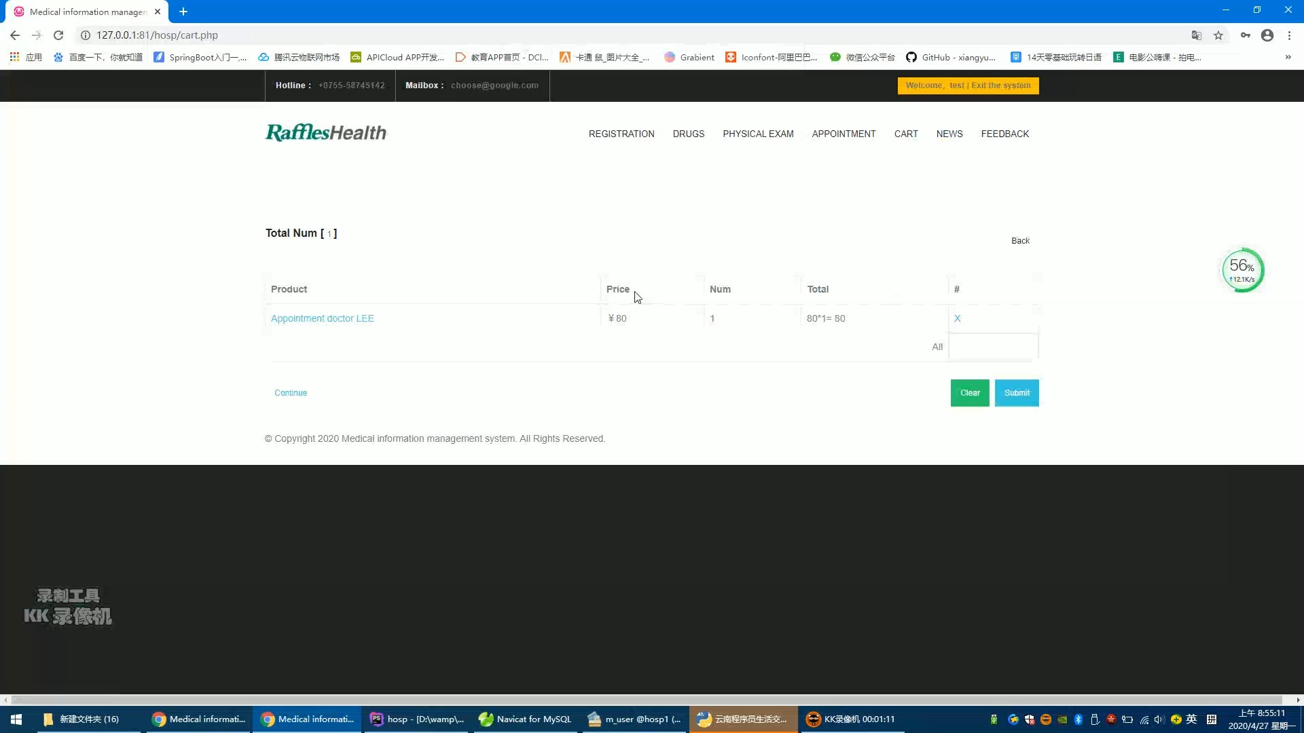The height and width of the screenshot is (733, 1304).
Task: Remove item with the X link
Action: pos(957,318)
